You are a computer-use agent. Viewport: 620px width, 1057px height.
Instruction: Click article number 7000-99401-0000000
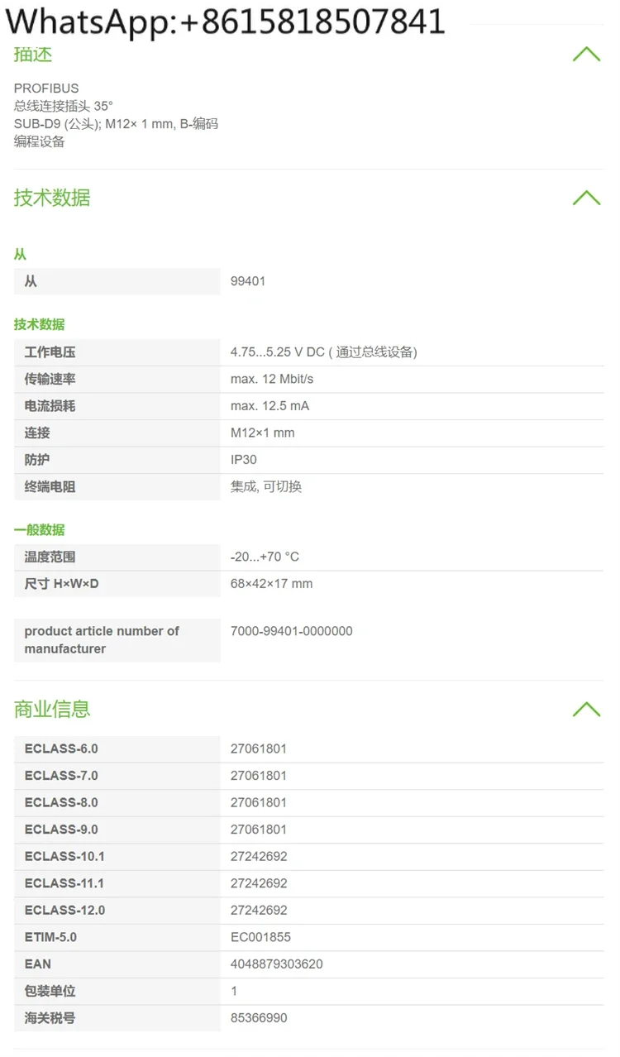[291, 631]
